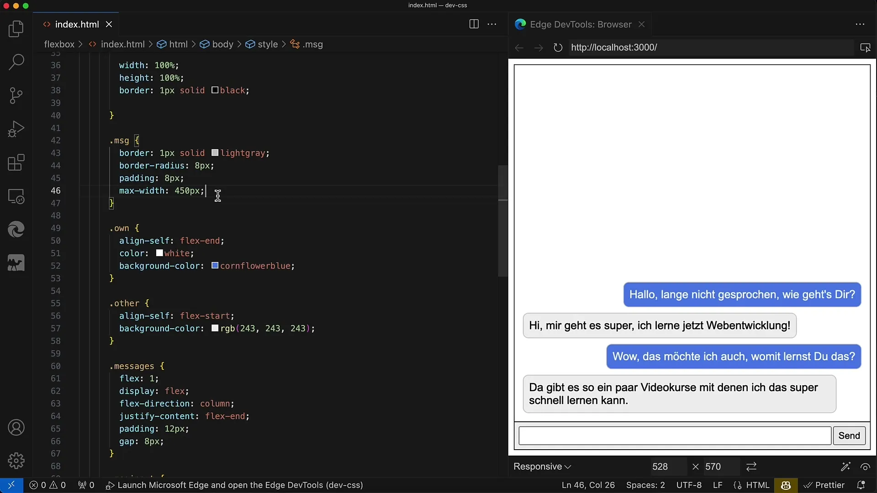The image size is (877, 493).
Task: Open the style breadcrumb
Action: click(x=262, y=44)
